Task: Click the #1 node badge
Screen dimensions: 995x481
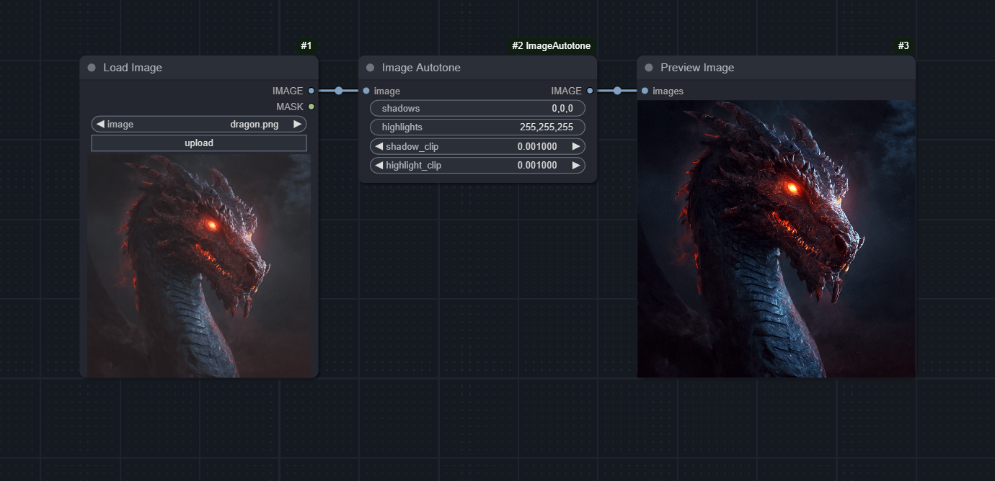Action: [x=306, y=45]
